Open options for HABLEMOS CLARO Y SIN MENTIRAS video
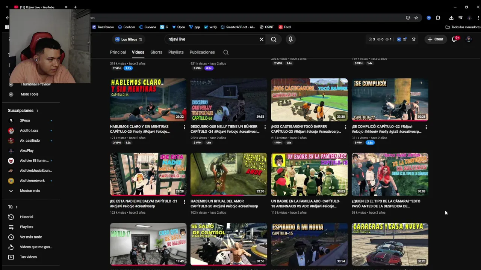The image size is (481, 270). (184, 127)
